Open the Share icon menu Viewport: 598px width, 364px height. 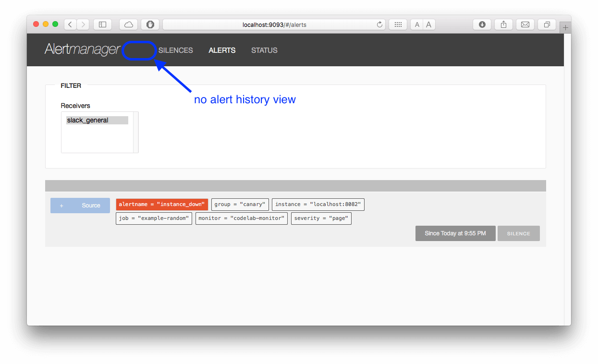point(504,24)
